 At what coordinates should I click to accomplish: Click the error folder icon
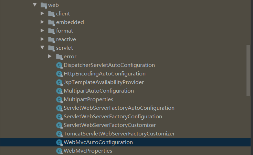click(59, 57)
